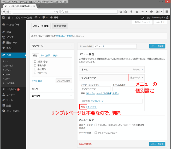Check the TOPページ checkbox
This screenshot has width=171, height=149.
[x=35, y=73]
